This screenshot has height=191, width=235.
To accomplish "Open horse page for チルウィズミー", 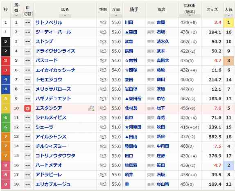I will [51, 146].
